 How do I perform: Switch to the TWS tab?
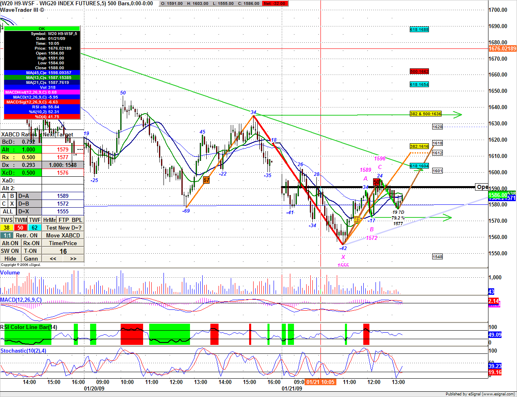(7, 220)
